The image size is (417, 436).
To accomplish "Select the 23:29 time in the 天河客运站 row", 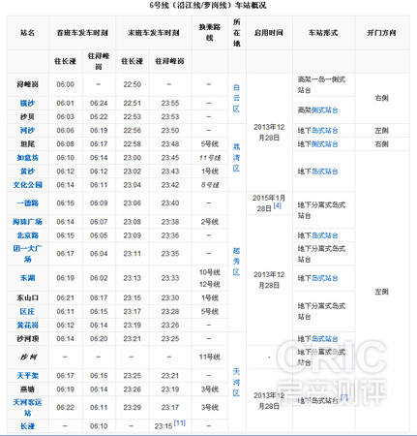I will (x=133, y=407).
